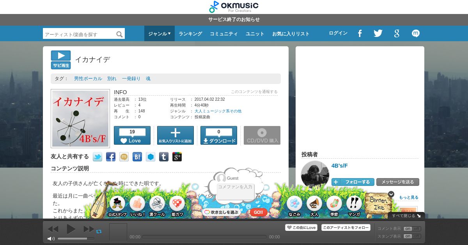Click the Guest avatar in the bubble
Viewport: 468px width, 245px height.
pos(221,178)
